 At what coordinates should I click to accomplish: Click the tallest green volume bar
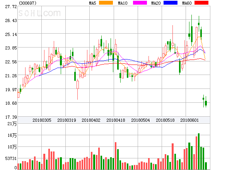(199, 151)
